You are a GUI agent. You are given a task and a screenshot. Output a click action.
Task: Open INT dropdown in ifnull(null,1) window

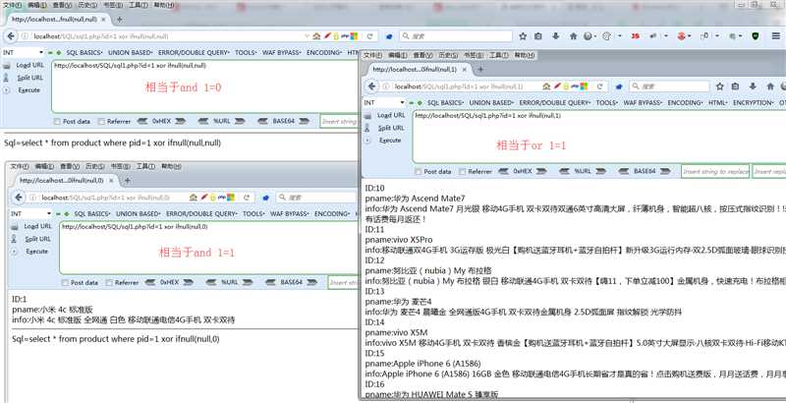pyautogui.click(x=384, y=102)
